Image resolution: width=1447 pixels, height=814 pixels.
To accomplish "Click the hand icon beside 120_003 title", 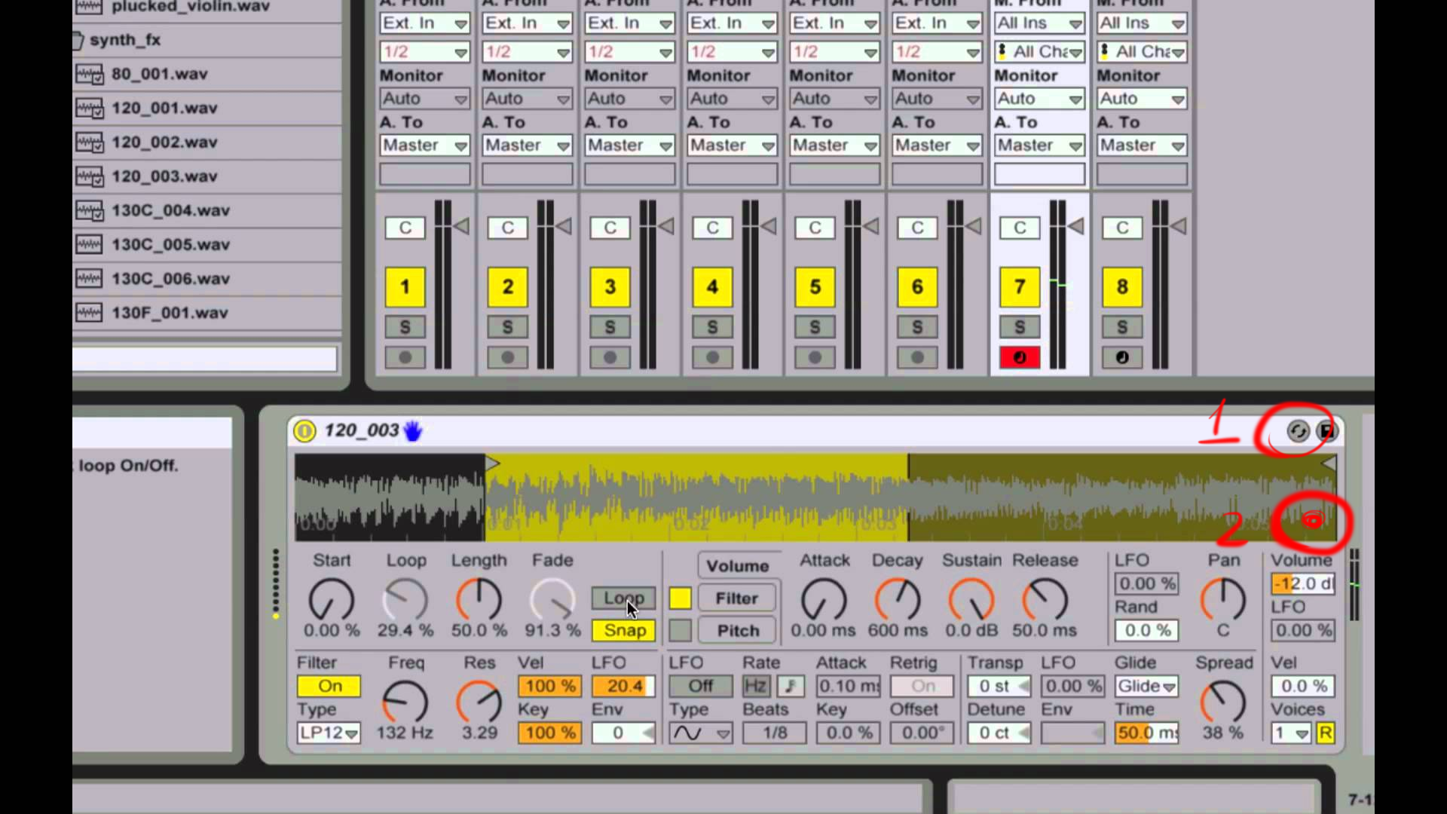I will coord(413,431).
